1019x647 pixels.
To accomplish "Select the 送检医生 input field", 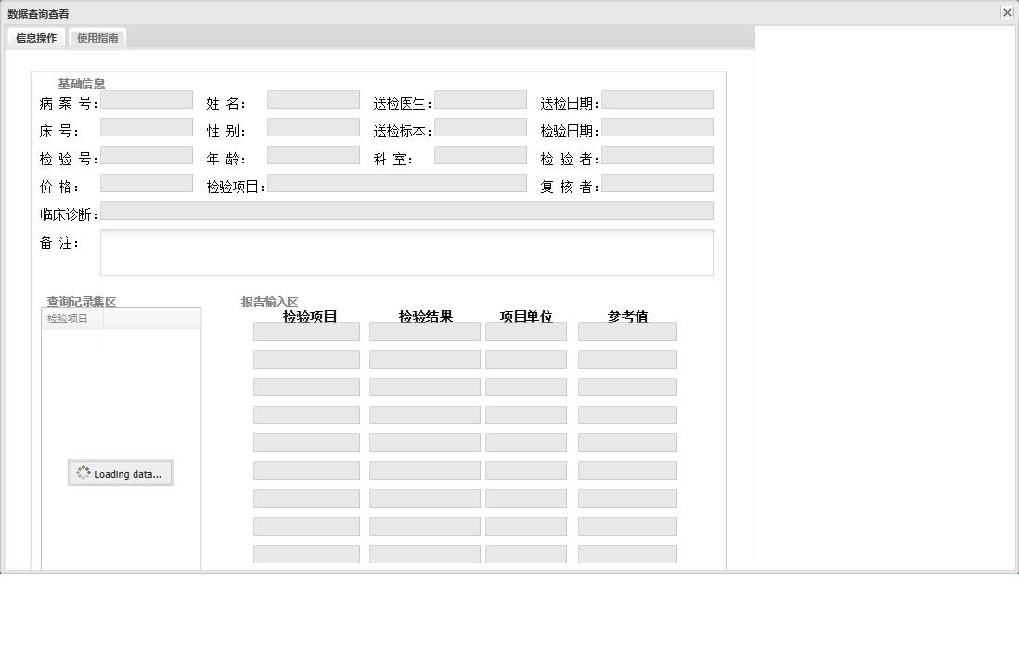I will 480,98.
